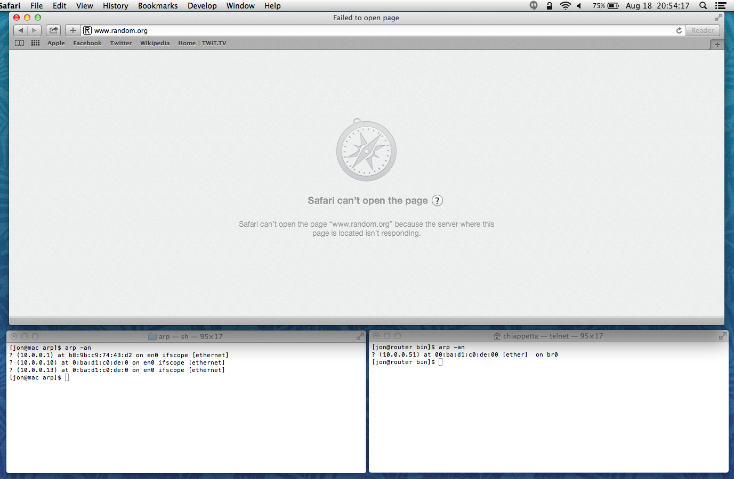Open the battery status showing 75%
This screenshot has width=734, height=479.
coord(606,6)
